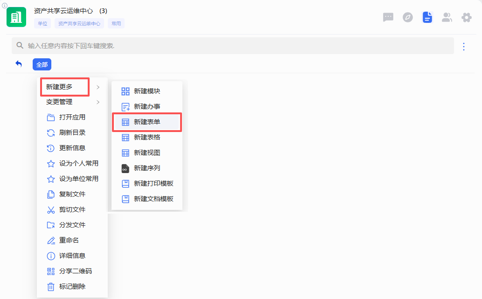Choose 标记删除 from context menu
Viewport: 482px width, 299px height.
(72, 286)
